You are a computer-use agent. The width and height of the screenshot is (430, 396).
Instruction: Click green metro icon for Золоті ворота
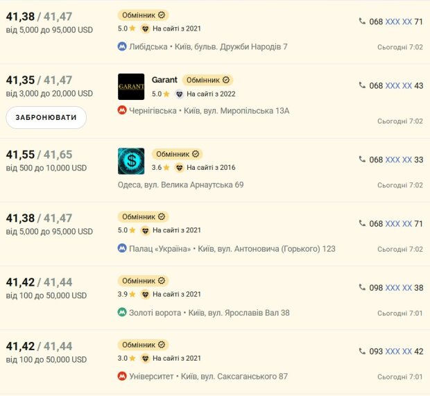point(122,312)
